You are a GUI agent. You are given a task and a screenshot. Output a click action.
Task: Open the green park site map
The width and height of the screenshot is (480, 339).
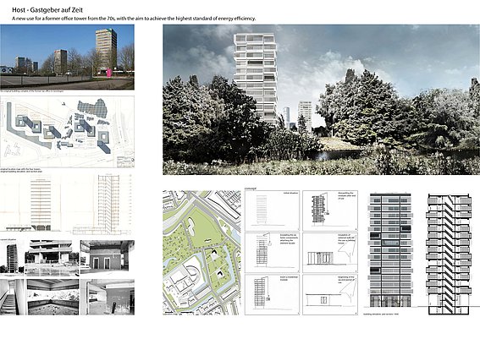pos(201,253)
